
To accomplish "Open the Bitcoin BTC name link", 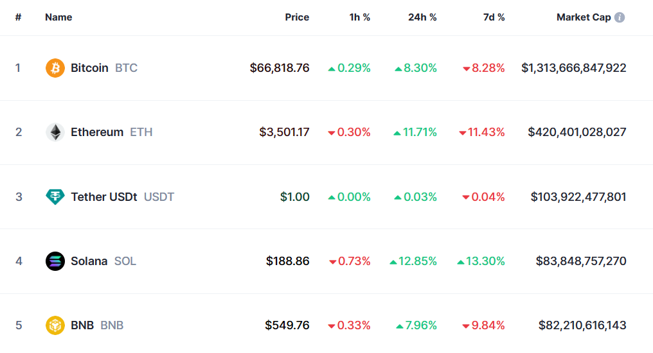I will click(103, 68).
